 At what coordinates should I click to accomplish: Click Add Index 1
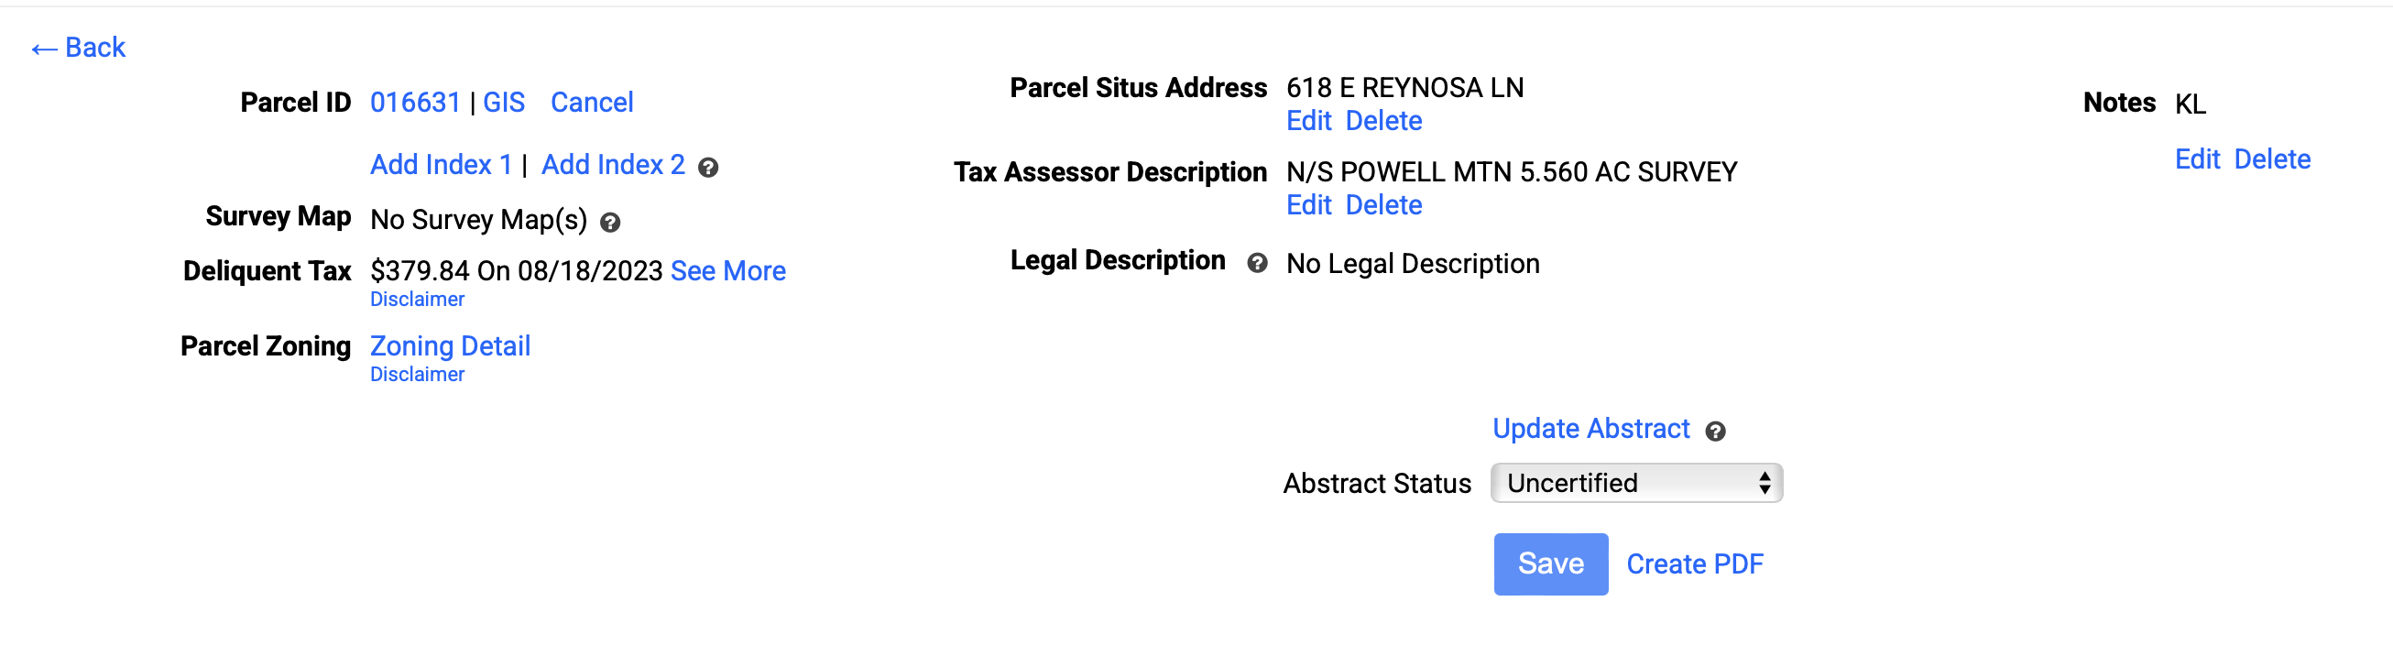442,164
